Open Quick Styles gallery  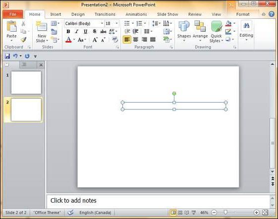[x=216, y=32]
